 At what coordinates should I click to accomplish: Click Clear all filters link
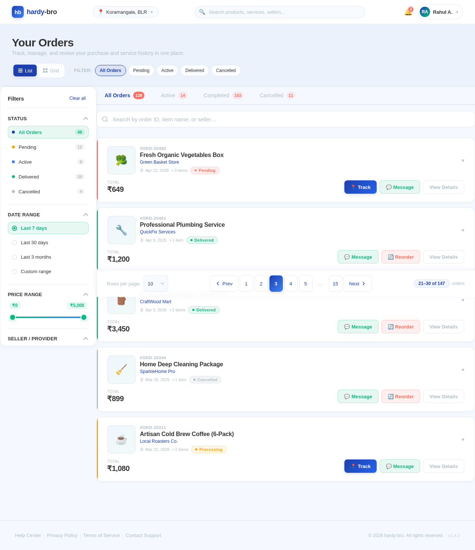coord(78,98)
